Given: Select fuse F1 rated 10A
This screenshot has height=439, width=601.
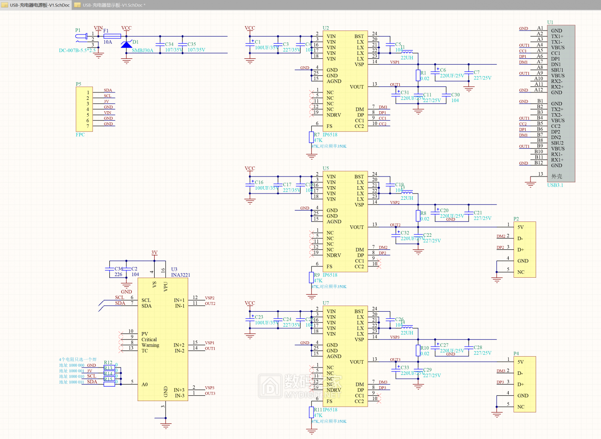Looking at the screenshot, I should pos(112,36).
